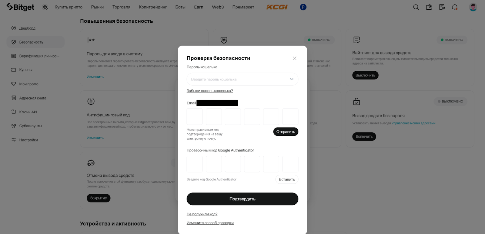Turn off the withdrawal whitelist with Выключить

tap(365, 75)
